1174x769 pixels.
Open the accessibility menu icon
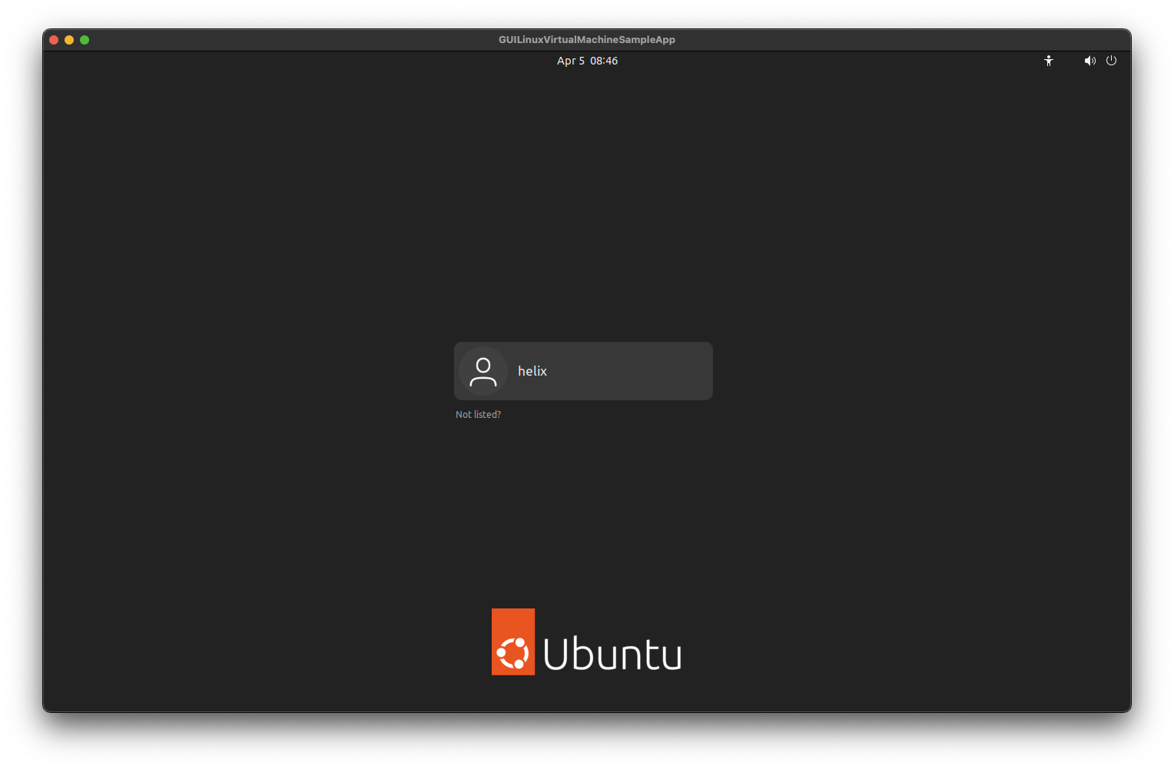pos(1049,61)
